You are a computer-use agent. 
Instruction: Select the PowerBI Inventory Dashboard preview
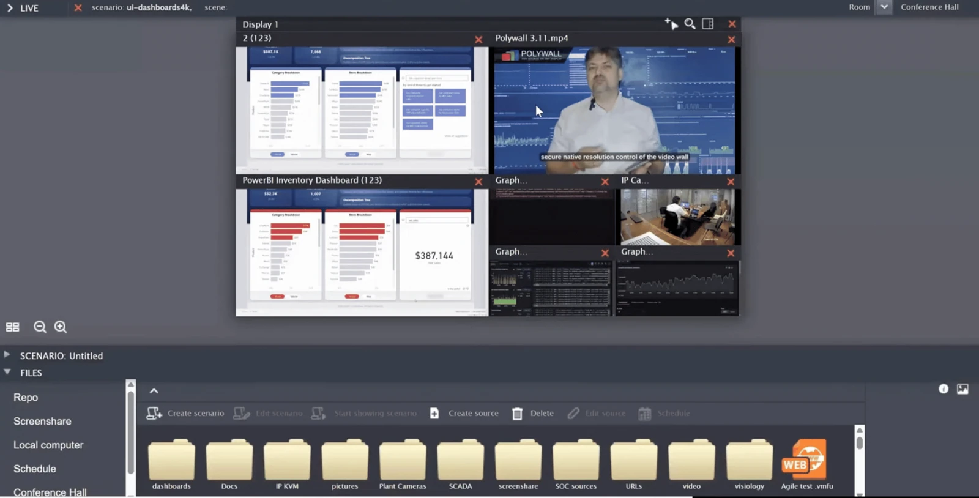362,251
